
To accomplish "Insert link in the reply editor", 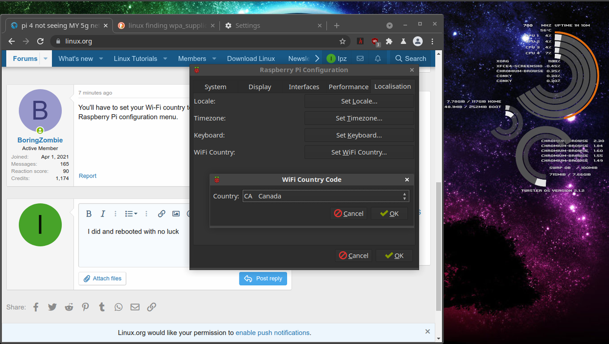I will point(162,214).
